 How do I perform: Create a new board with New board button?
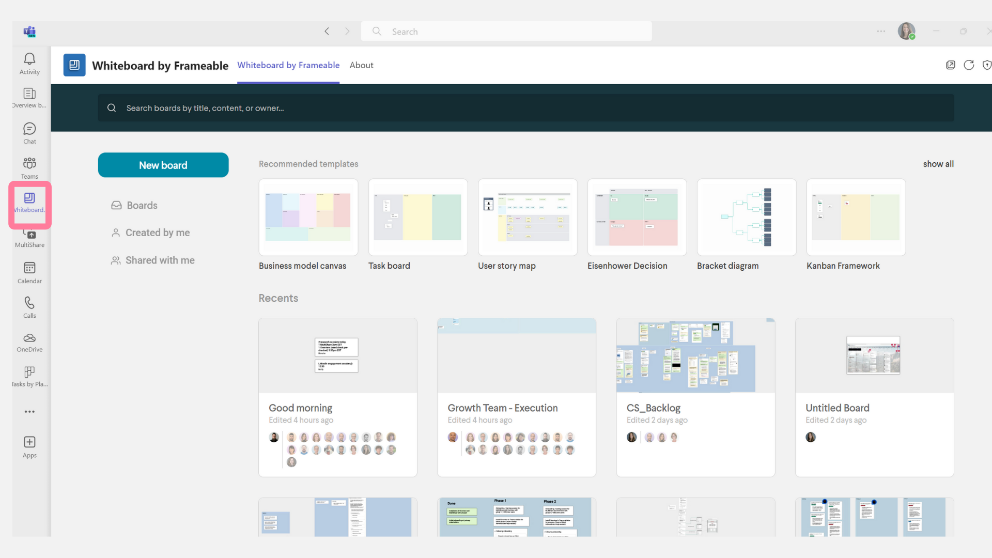(163, 165)
